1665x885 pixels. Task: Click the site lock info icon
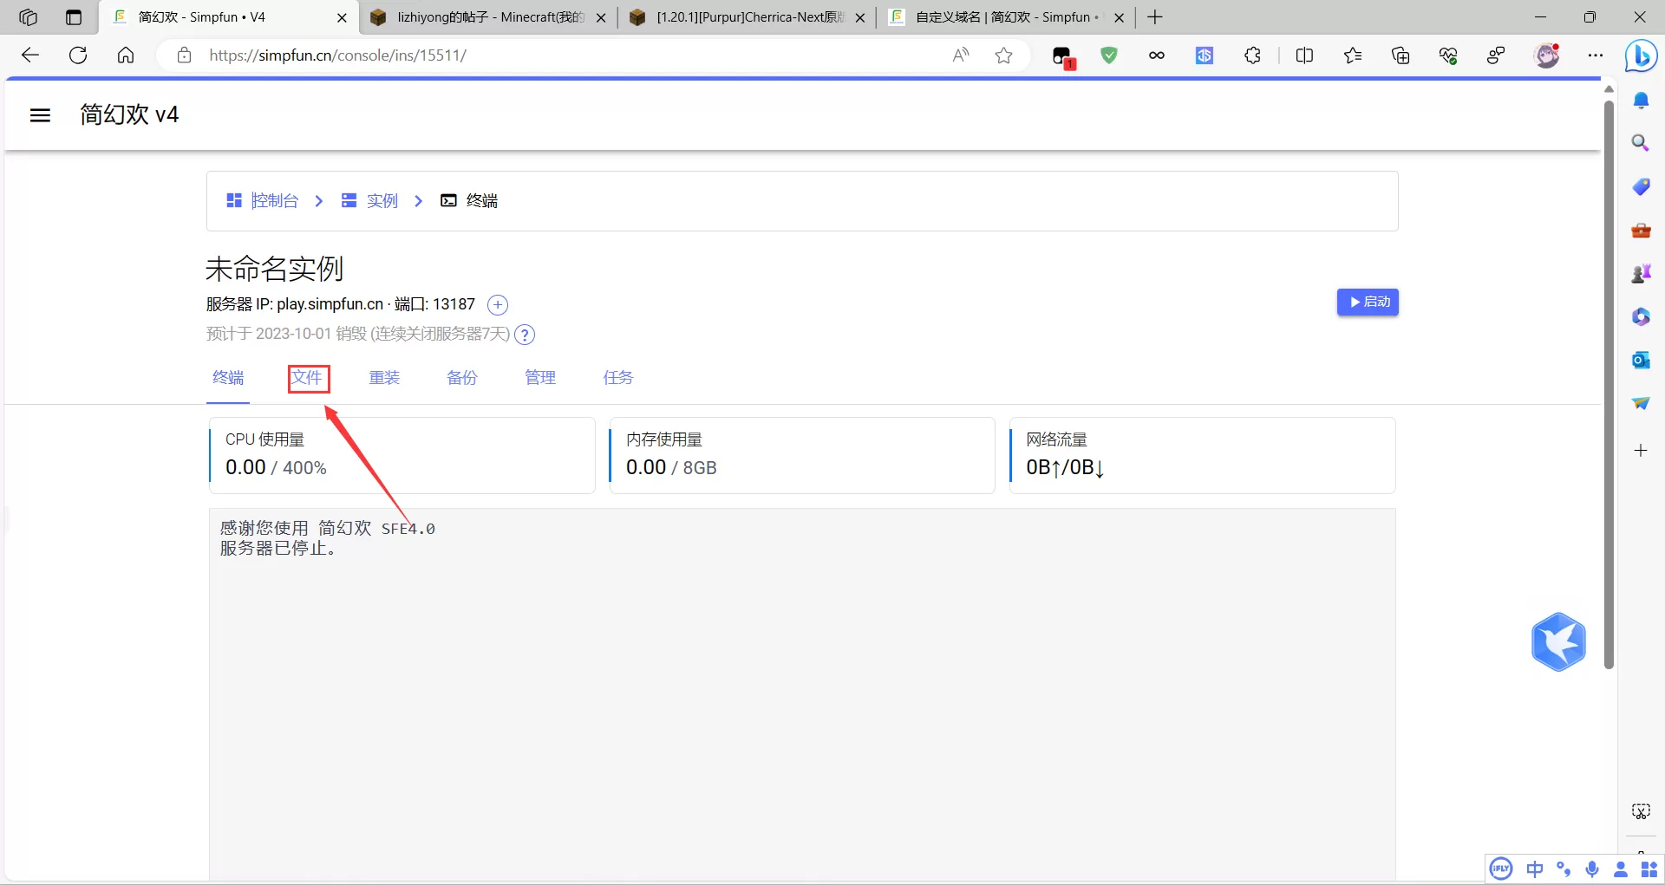(x=184, y=55)
